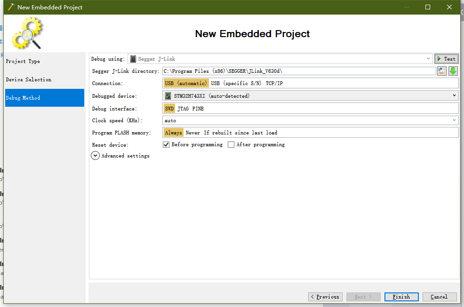Expand Advanced settings section
Screen dimensions: 464x307
[x=95, y=156]
